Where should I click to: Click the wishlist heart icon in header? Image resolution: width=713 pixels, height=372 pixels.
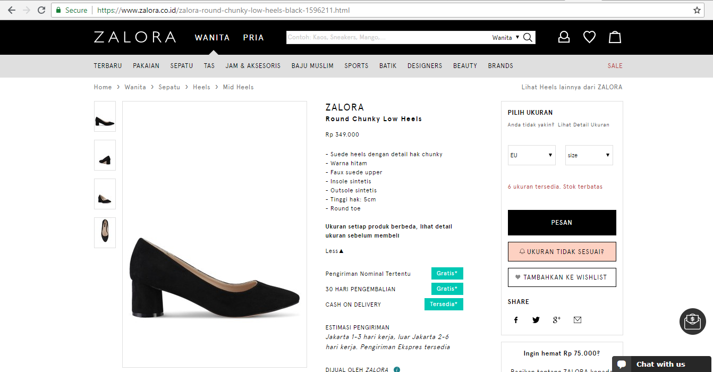[589, 37]
